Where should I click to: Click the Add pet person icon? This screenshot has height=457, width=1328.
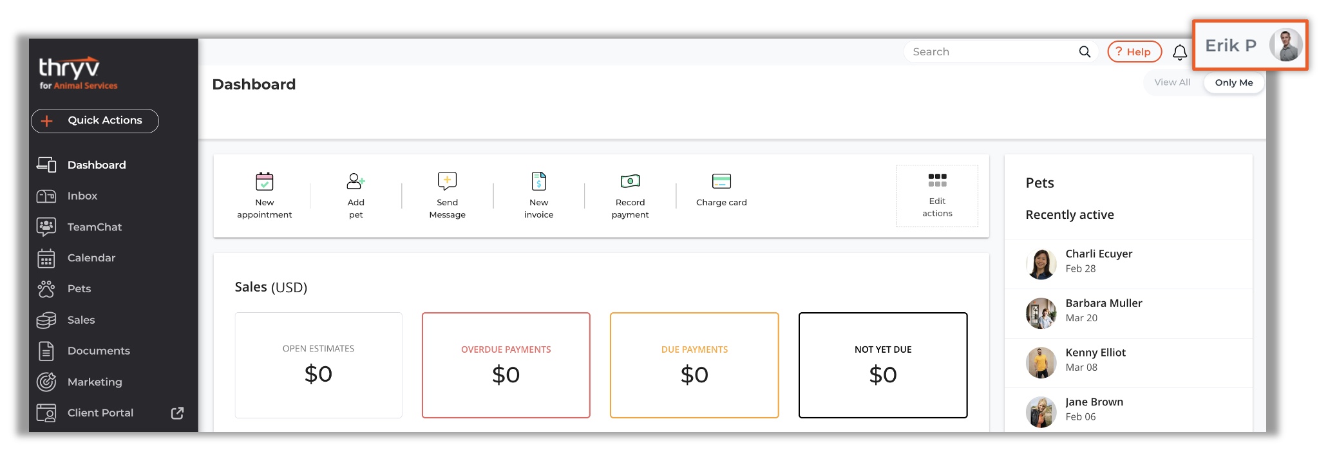(356, 181)
